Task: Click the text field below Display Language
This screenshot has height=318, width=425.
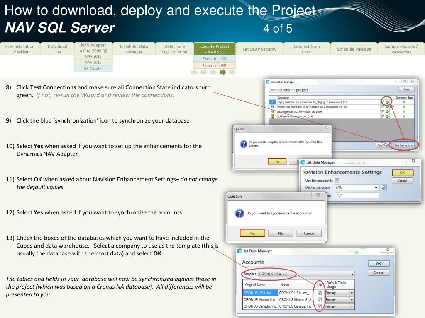Action: tap(357, 195)
